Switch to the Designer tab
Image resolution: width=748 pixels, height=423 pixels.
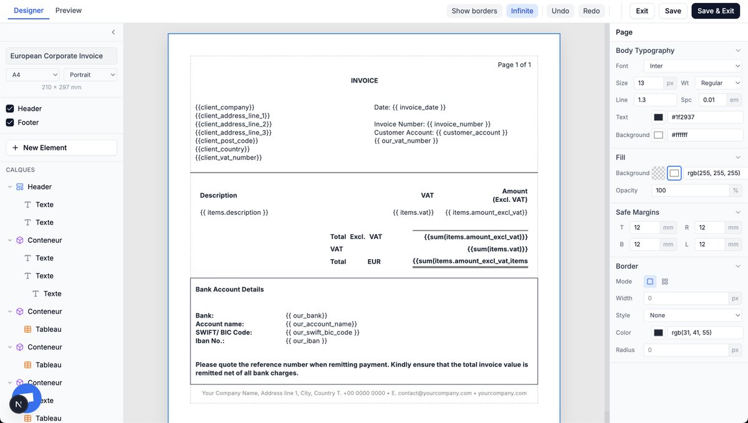[29, 11]
